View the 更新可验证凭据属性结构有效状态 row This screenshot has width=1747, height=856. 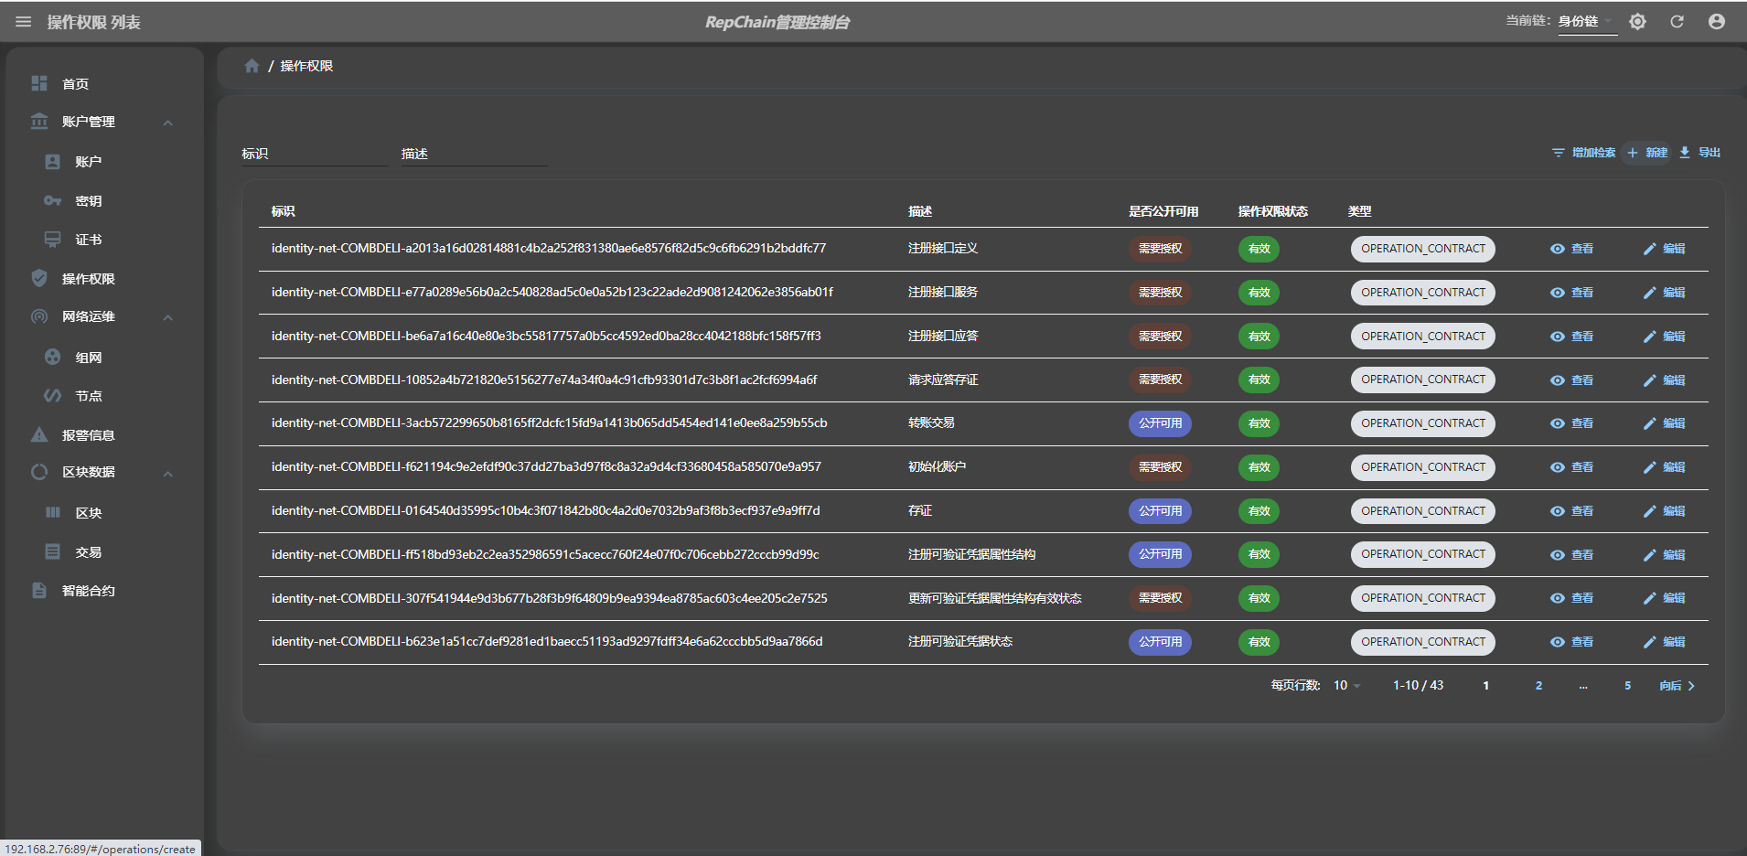1572,598
